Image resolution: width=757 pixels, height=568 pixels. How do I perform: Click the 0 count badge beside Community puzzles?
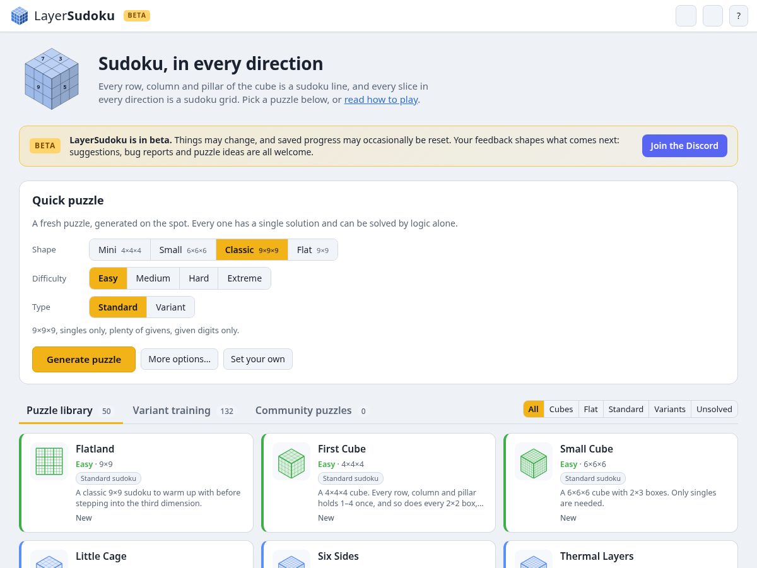click(x=363, y=411)
